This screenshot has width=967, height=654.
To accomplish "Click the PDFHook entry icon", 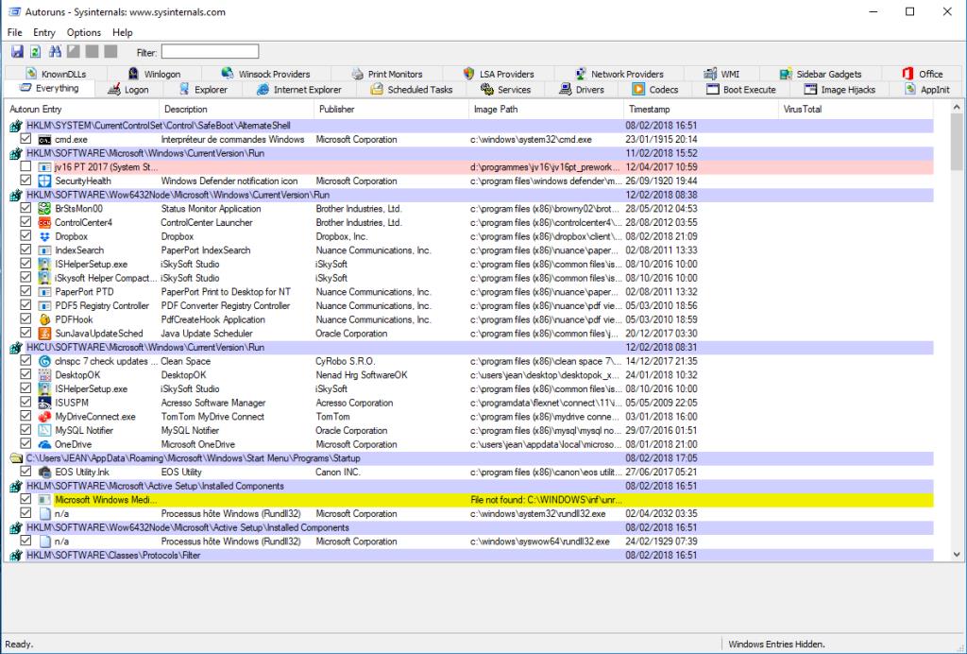I will [x=43, y=319].
